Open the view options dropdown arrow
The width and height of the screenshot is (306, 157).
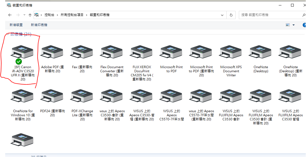point(294,25)
